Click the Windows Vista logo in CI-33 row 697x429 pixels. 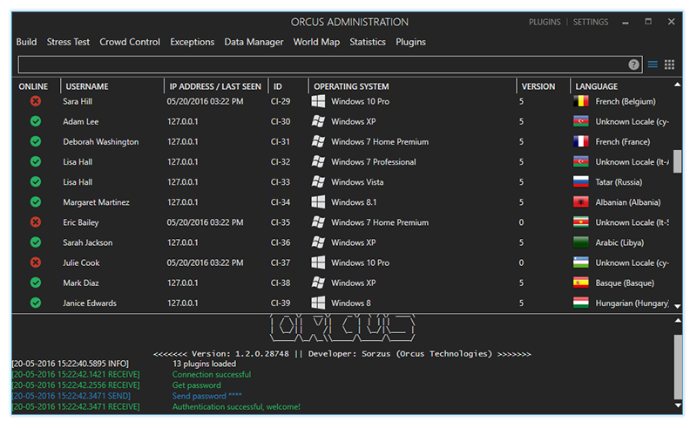point(318,181)
